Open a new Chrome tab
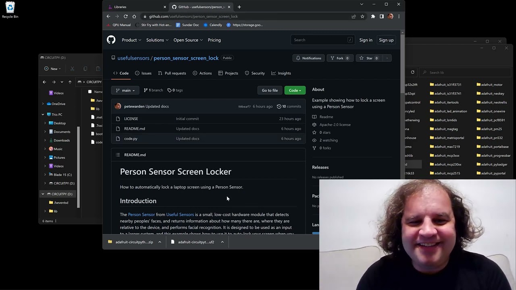The height and width of the screenshot is (290, 516). click(239, 7)
